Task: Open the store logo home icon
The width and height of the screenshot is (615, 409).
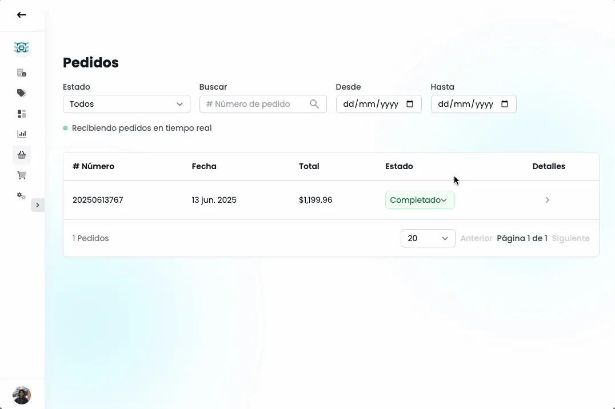Action: (21, 47)
